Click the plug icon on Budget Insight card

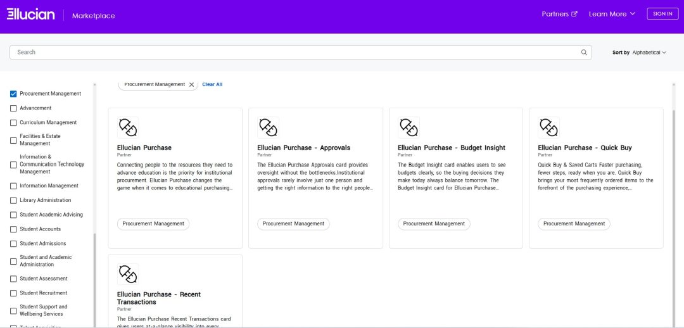[x=408, y=127]
